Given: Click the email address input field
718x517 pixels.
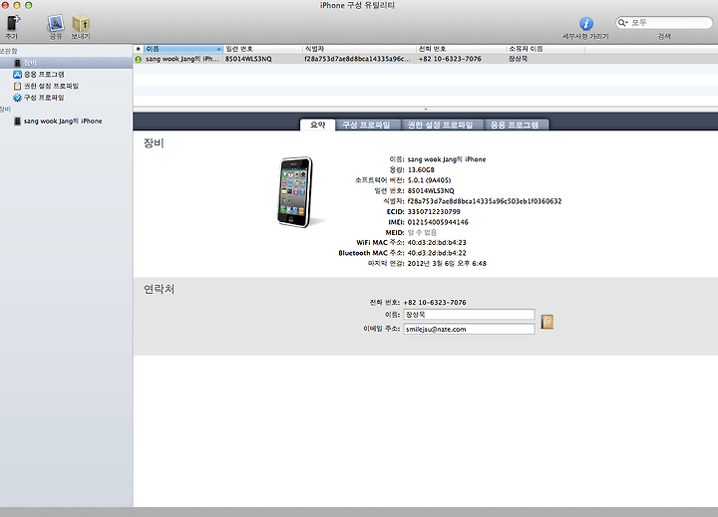Looking at the screenshot, I should (469, 329).
